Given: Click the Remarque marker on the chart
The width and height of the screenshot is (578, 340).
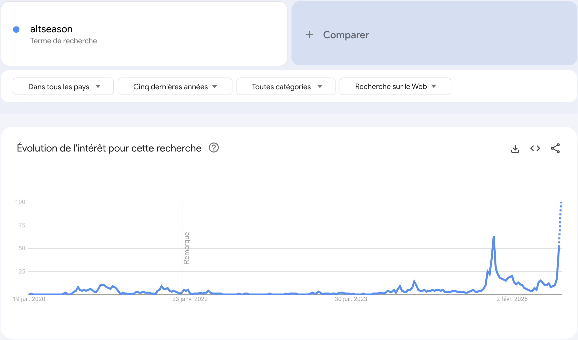Looking at the screenshot, I should pyautogui.click(x=186, y=248).
